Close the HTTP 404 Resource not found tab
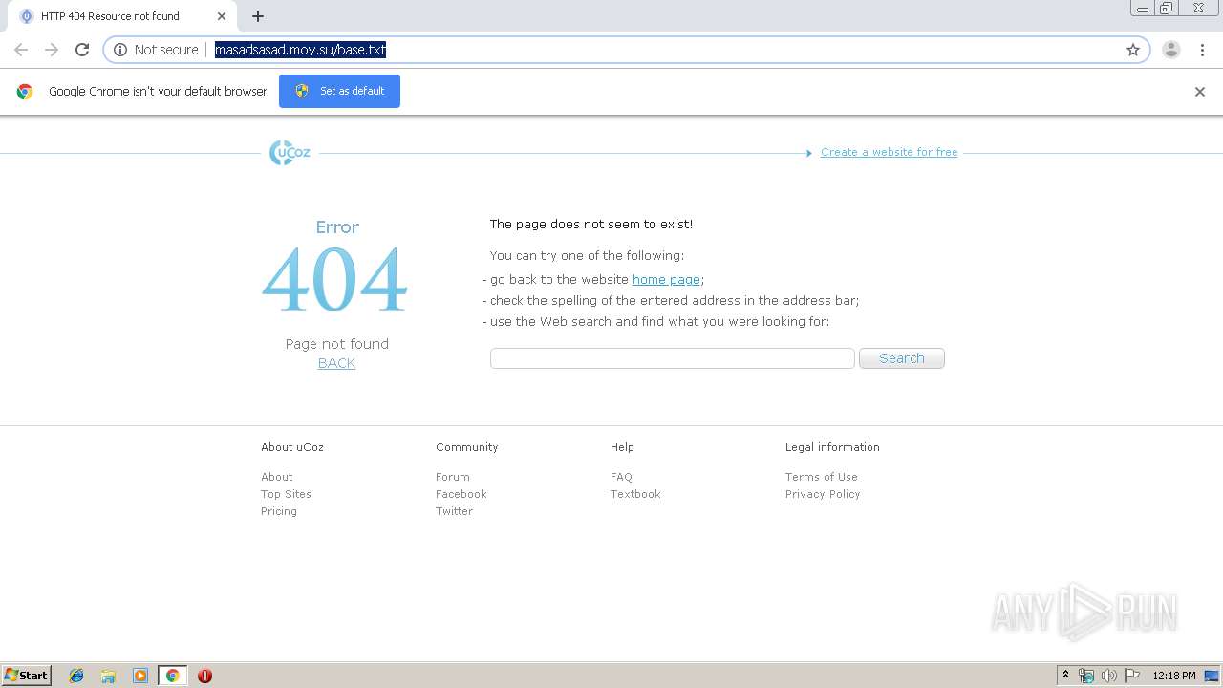Image resolution: width=1223 pixels, height=688 pixels. point(221,16)
